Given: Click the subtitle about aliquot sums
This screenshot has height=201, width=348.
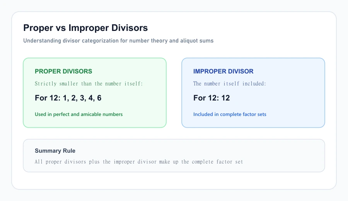Looking at the screenshot, I should tap(118, 41).
